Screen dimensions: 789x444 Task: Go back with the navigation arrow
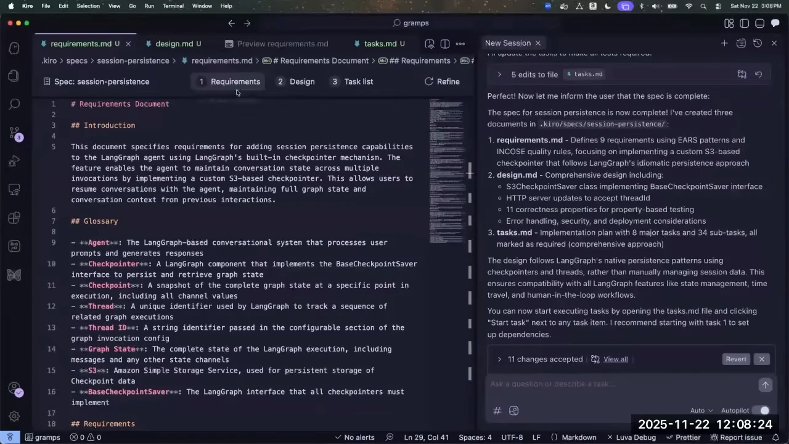pos(231,23)
